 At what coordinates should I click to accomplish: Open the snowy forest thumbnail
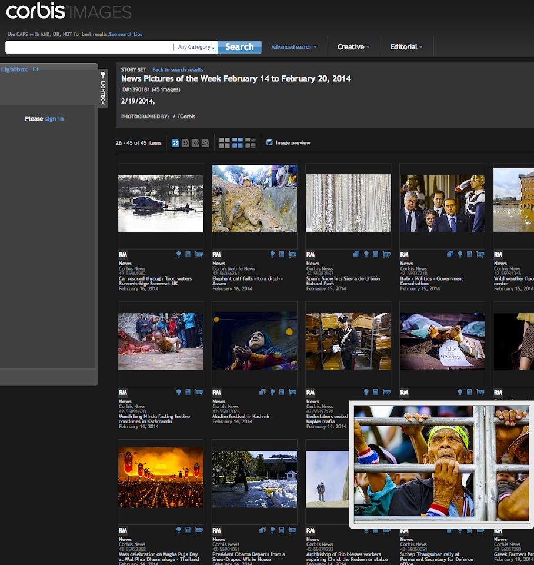point(348,203)
